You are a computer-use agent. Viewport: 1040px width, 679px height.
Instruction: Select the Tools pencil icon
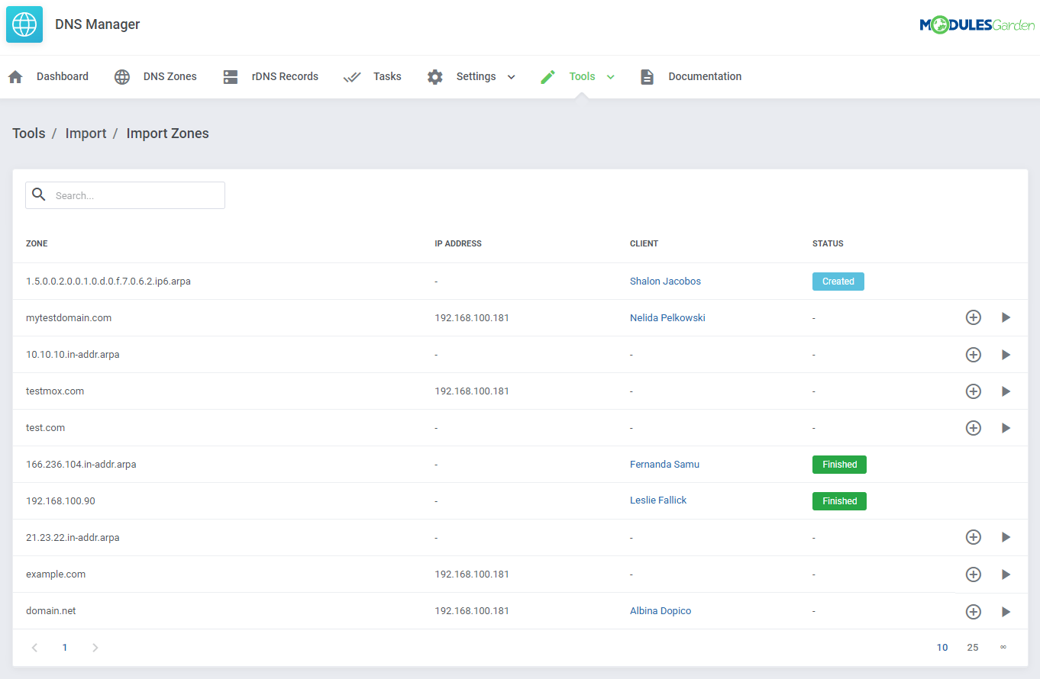point(547,76)
